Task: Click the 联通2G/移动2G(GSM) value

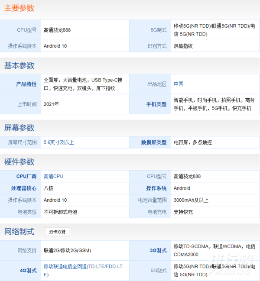Action: click(68, 250)
